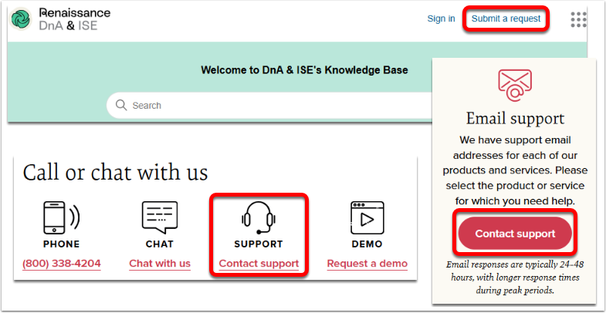Click the Renaissance swirl logo

21,19
